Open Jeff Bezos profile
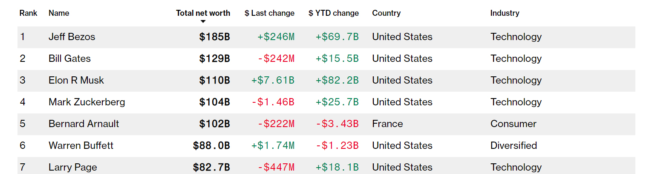 coord(72,37)
